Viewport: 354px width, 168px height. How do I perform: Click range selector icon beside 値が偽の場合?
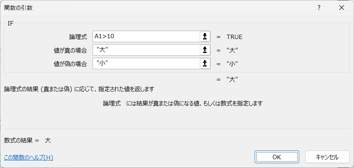(x=205, y=64)
